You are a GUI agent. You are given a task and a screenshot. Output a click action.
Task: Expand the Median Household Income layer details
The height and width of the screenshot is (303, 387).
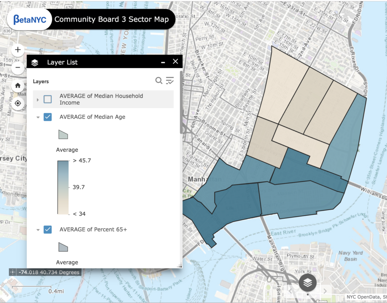point(37,99)
